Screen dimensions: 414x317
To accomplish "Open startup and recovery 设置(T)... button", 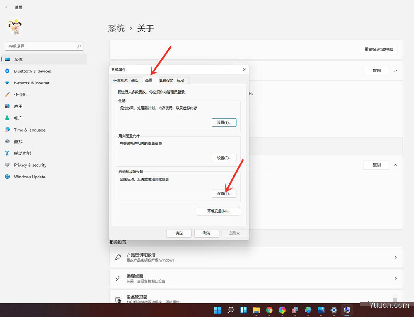I will pyautogui.click(x=224, y=194).
